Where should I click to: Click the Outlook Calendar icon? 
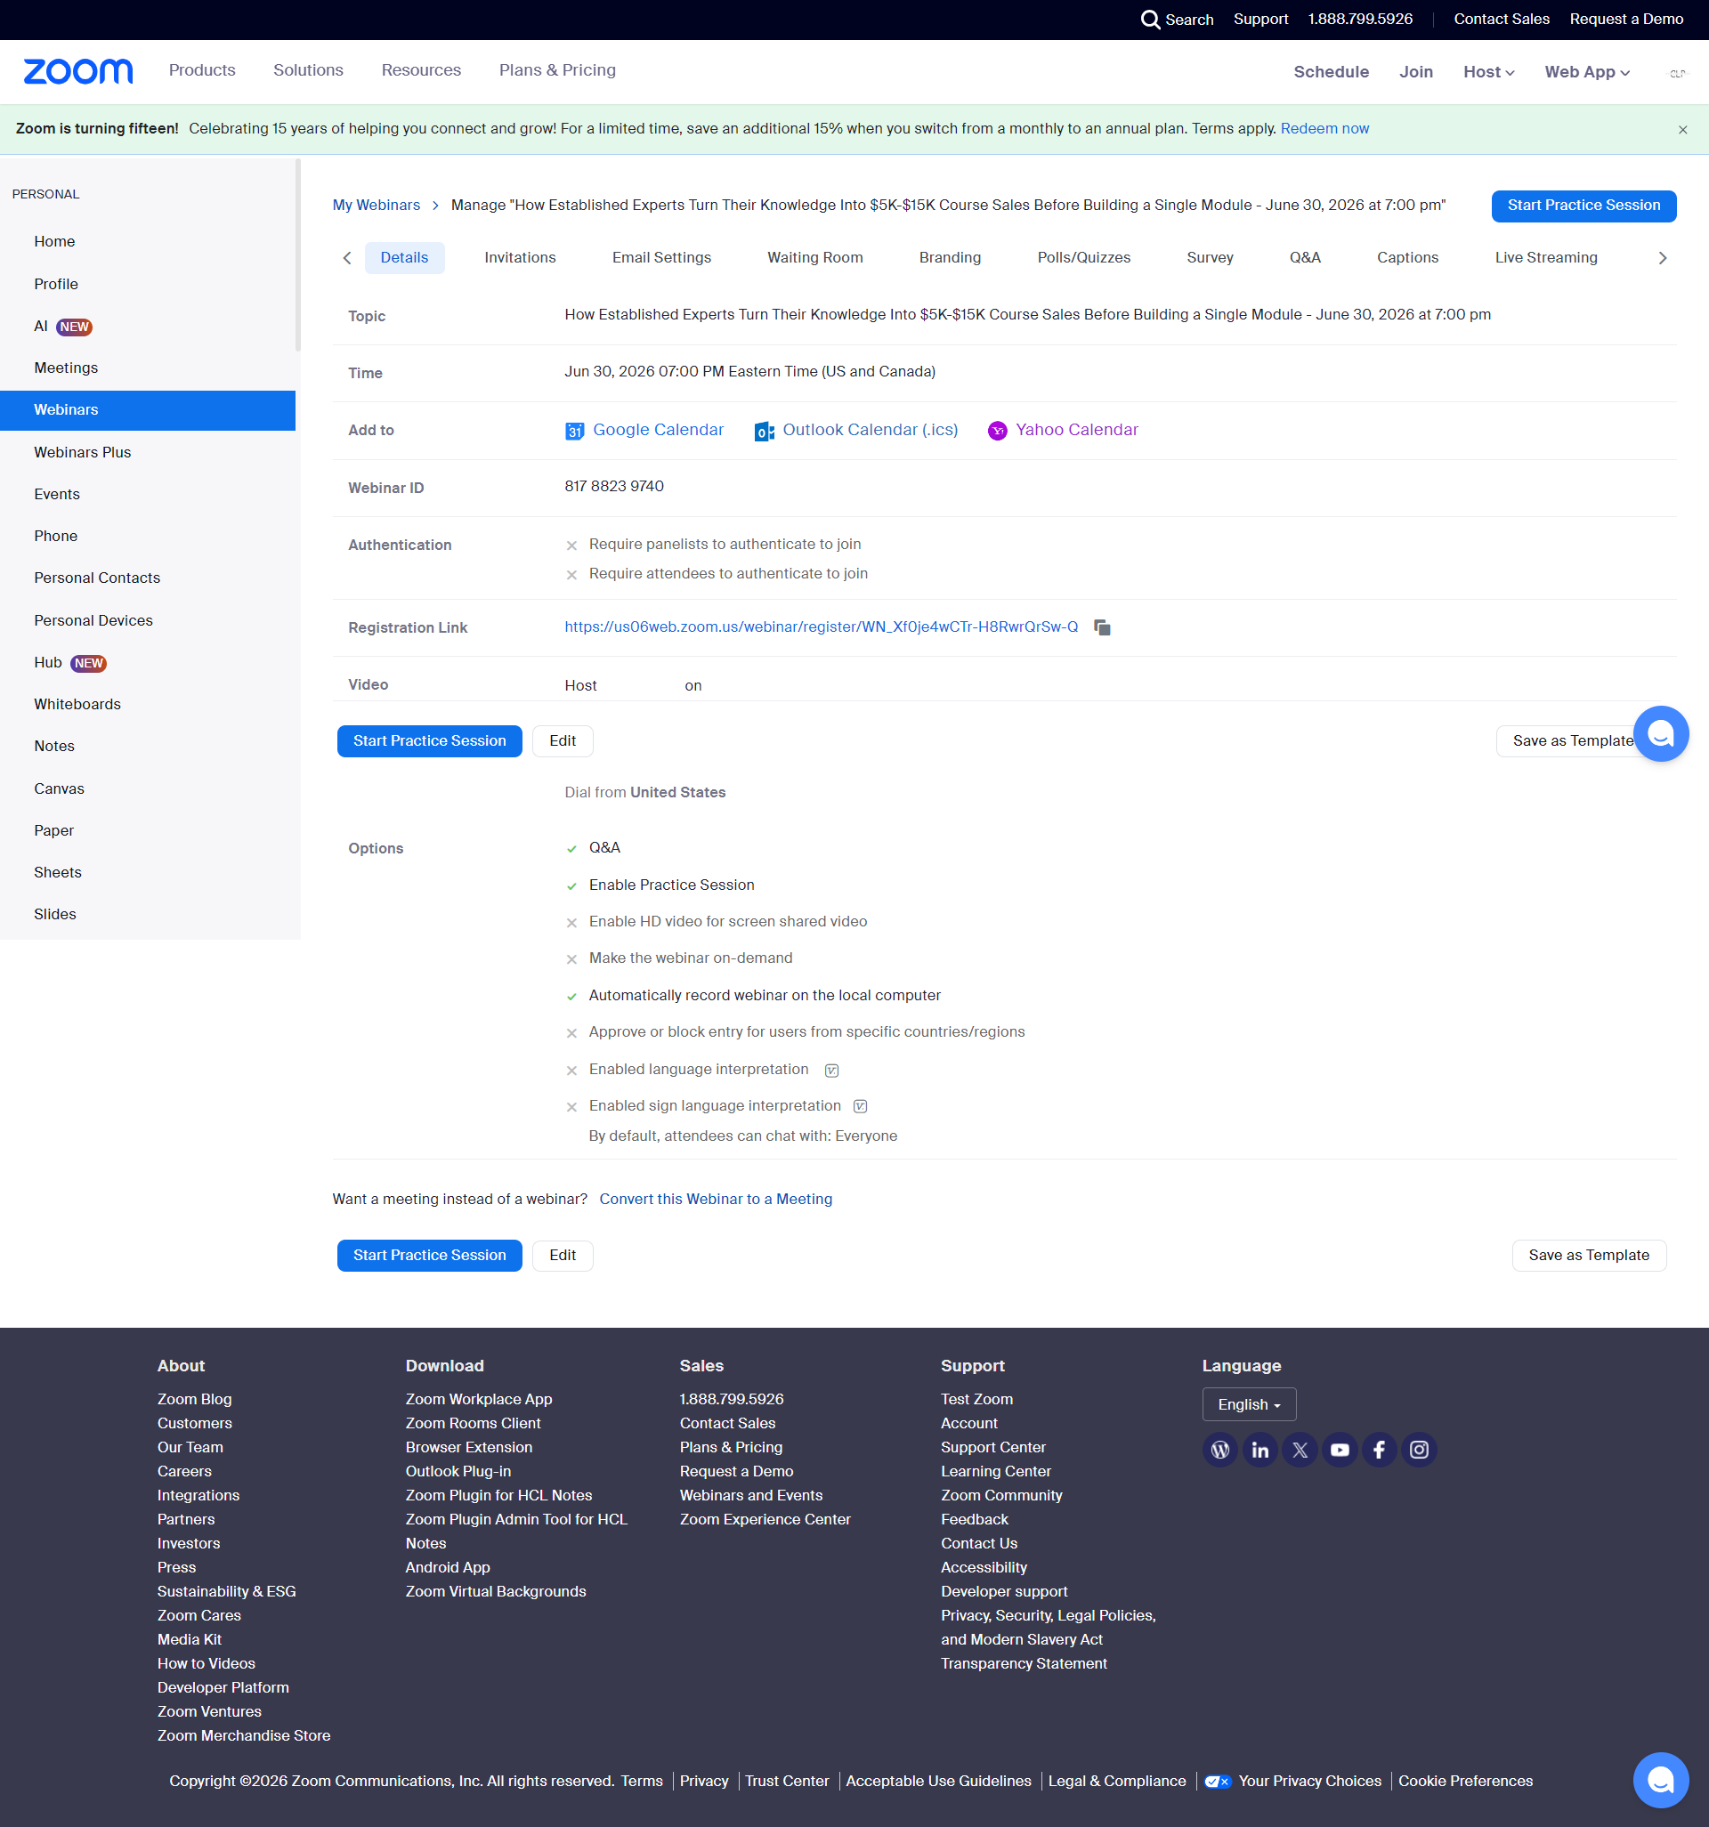tap(764, 431)
